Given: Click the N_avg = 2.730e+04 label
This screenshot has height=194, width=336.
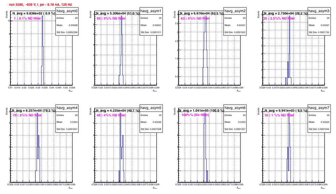Looking at the screenshot, I should coord(285,13).
